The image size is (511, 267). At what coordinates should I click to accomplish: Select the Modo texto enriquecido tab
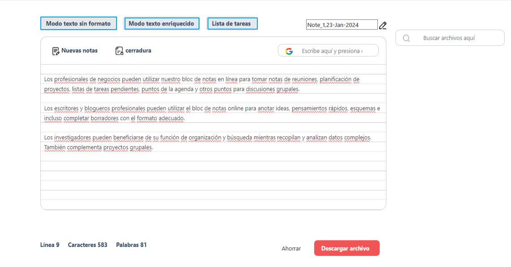(x=161, y=24)
